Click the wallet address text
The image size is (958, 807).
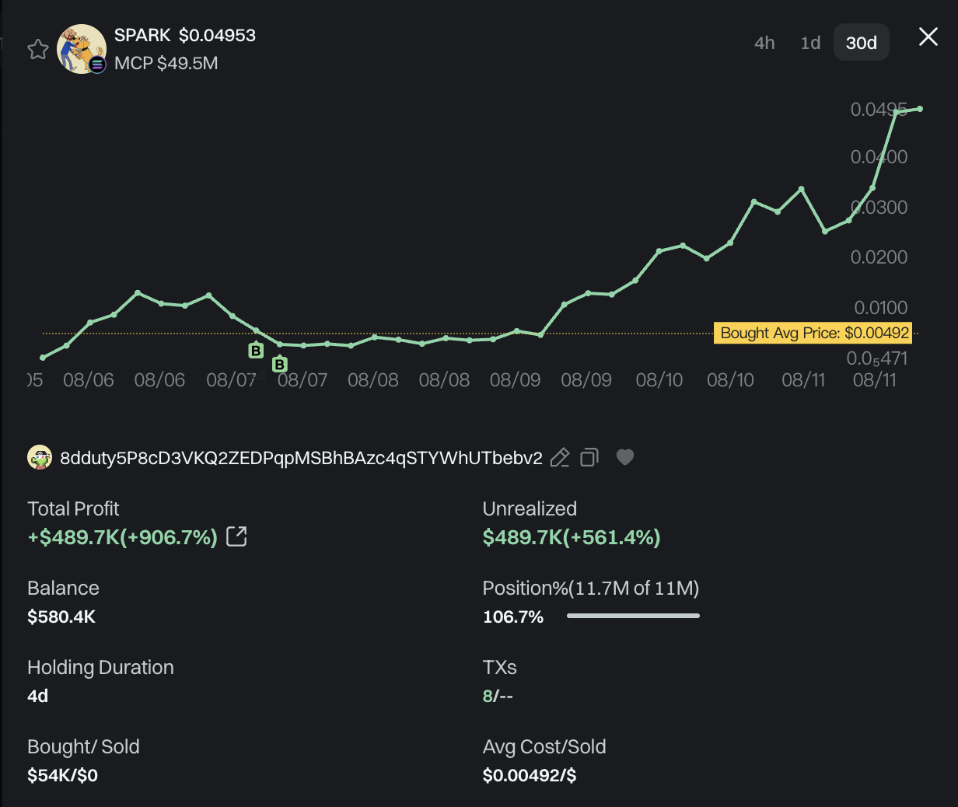pos(301,458)
